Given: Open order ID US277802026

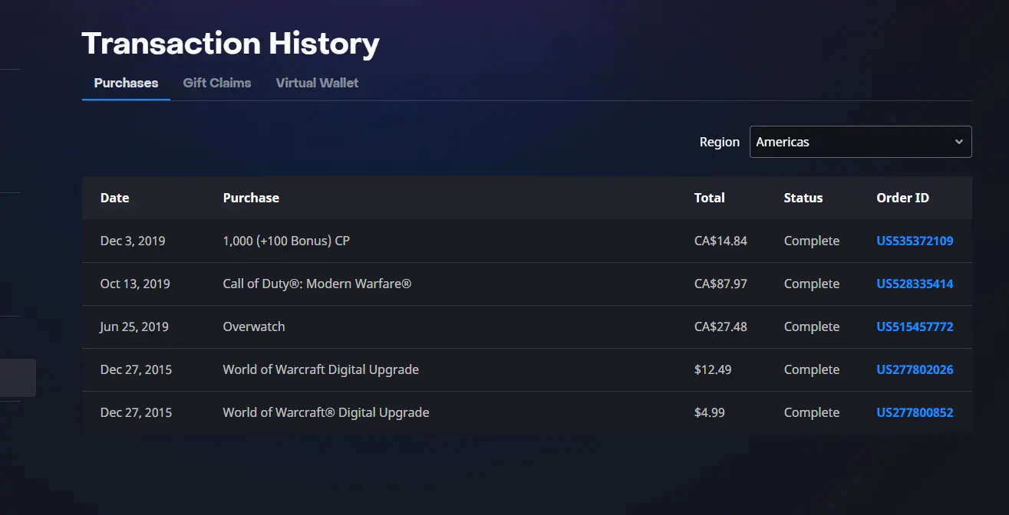Looking at the screenshot, I should [915, 369].
